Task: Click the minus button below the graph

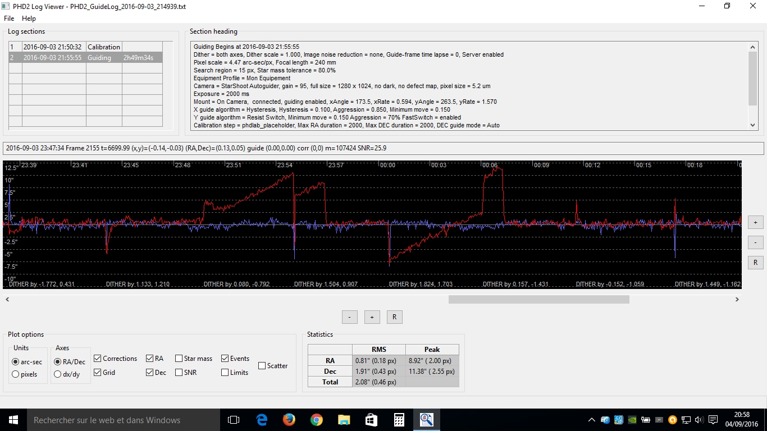Action: 349,317
